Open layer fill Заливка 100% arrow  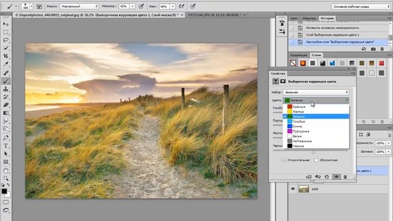pyautogui.click(x=389, y=152)
